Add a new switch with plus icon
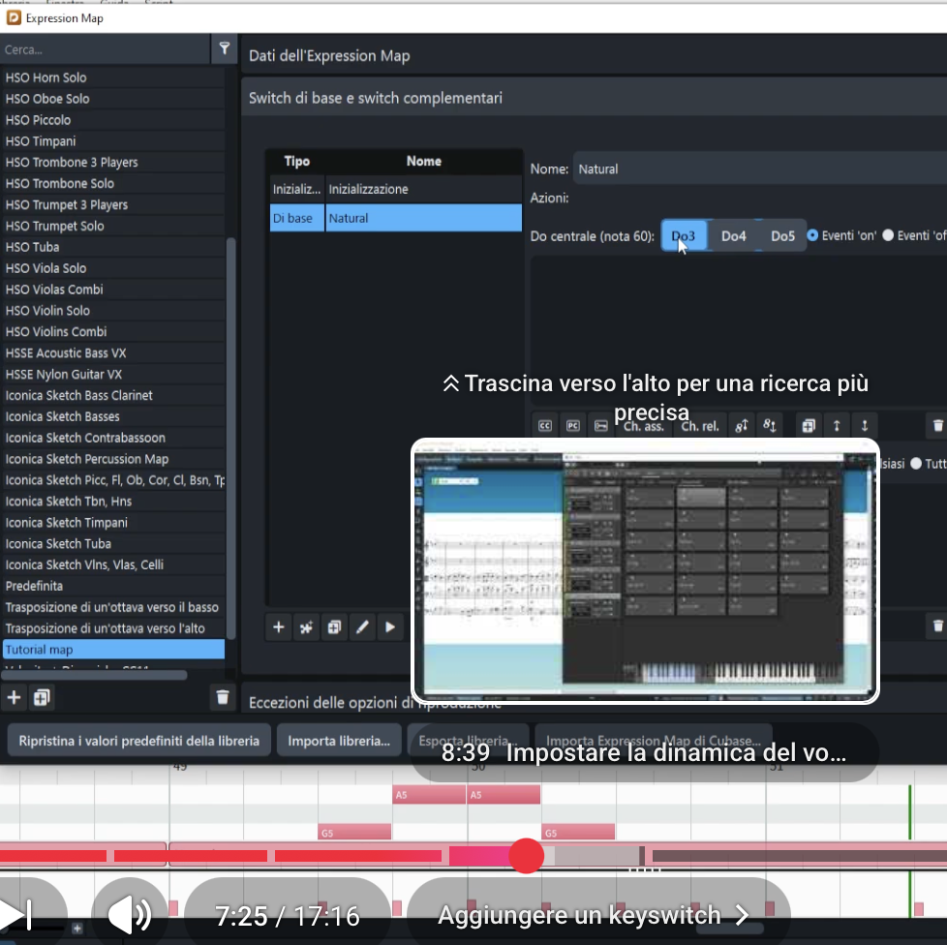 tap(278, 627)
